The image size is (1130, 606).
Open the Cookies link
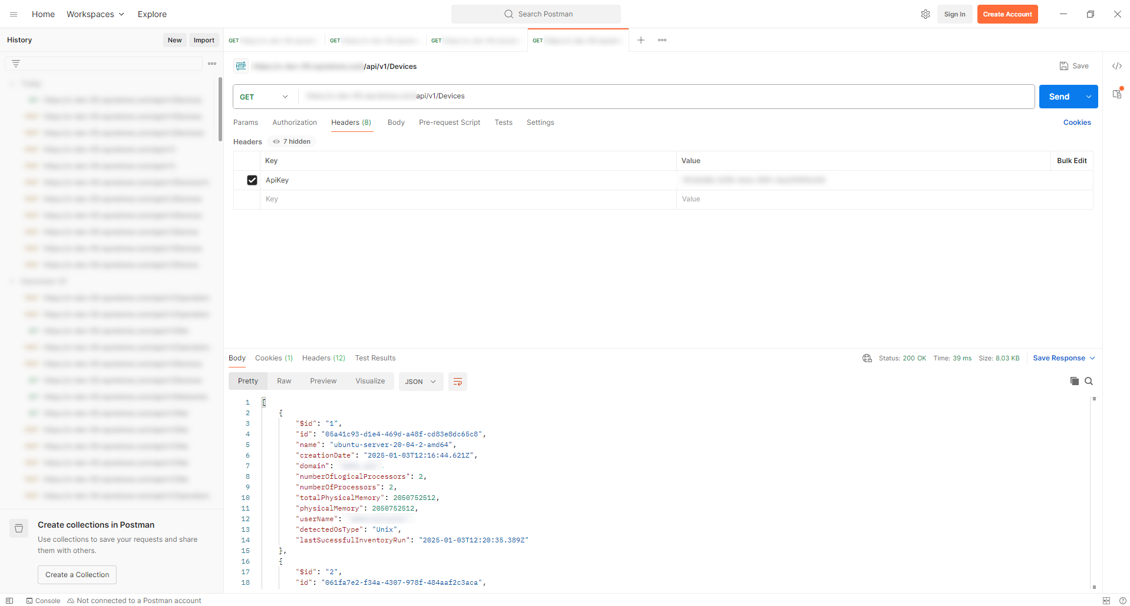(x=1077, y=122)
